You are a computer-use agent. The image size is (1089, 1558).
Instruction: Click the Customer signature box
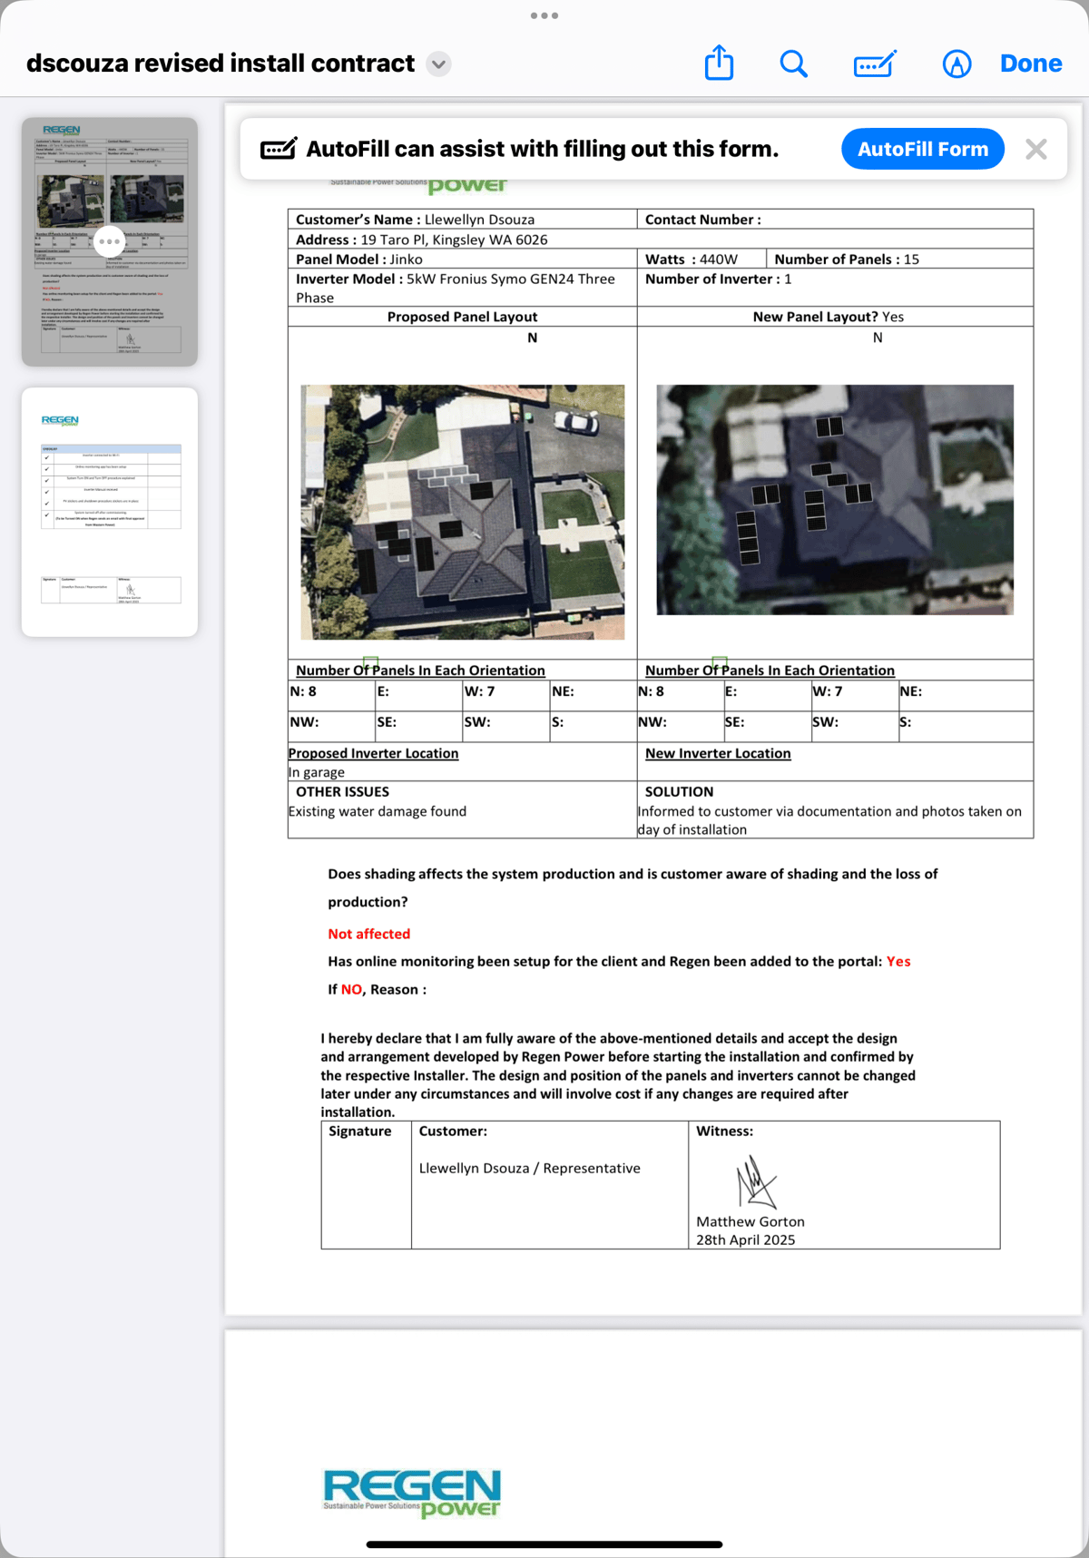[x=550, y=1185]
